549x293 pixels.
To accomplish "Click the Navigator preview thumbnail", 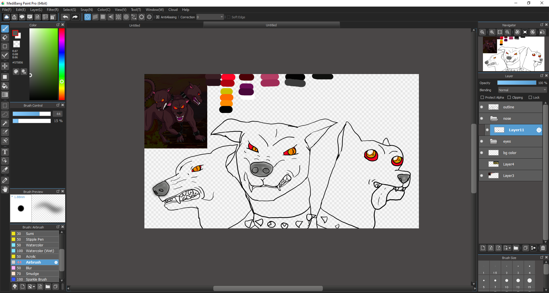I will click(x=514, y=54).
